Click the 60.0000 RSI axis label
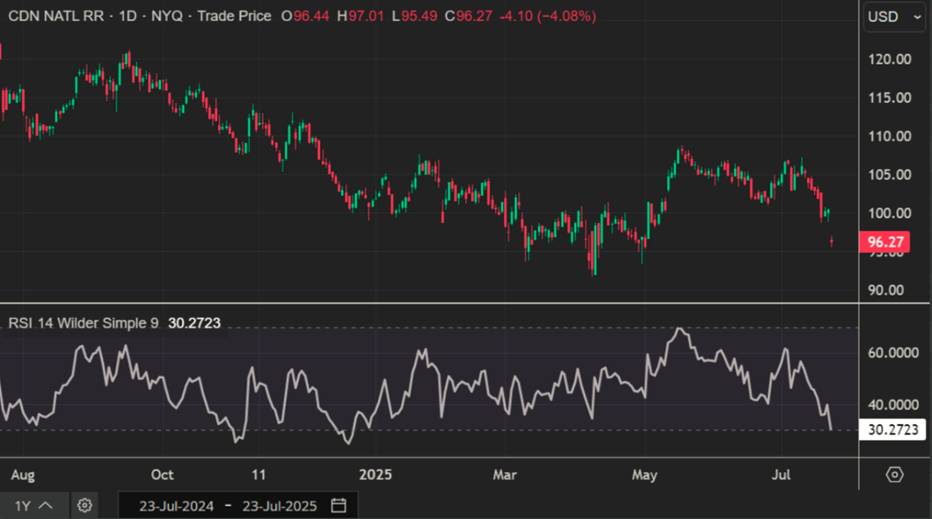Screen dimensions: 932x519 point(892,352)
